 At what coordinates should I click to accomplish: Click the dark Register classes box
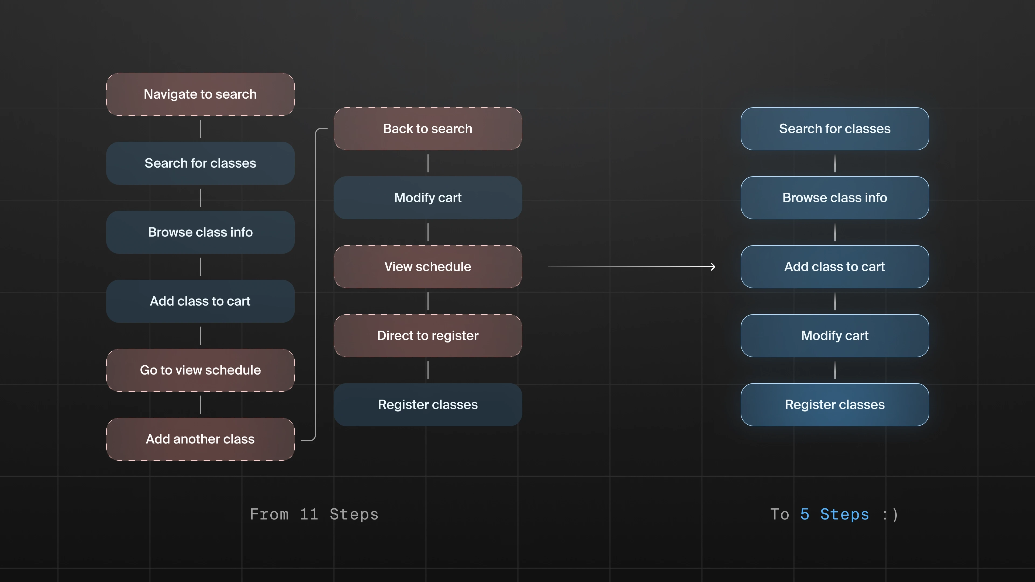tap(427, 405)
